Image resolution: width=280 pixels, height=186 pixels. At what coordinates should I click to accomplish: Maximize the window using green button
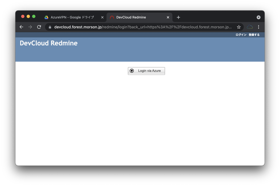pyautogui.click(x=34, y=16)
